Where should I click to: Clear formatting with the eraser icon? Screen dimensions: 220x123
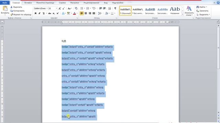click(76, 9)
